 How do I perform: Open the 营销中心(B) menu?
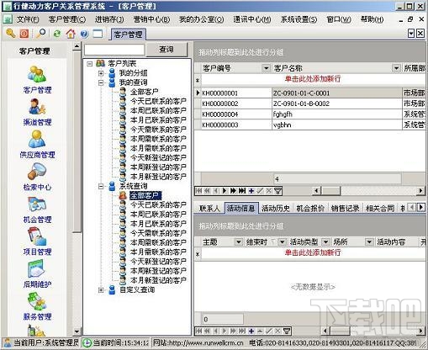pos(151,19)
